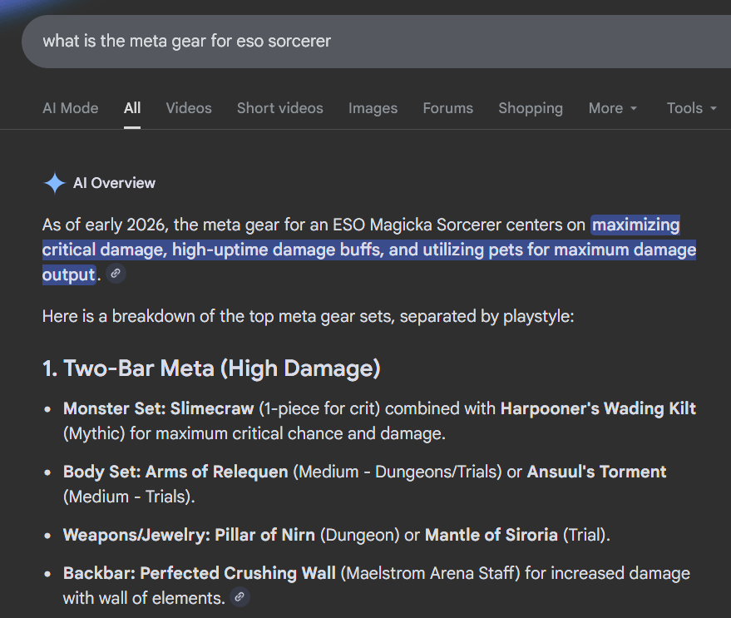Image resolution: width=731 pixels, height=618 pixels.
Task: Click the breakdown of top meta gear sentence
Action: (x=309, y=316)
